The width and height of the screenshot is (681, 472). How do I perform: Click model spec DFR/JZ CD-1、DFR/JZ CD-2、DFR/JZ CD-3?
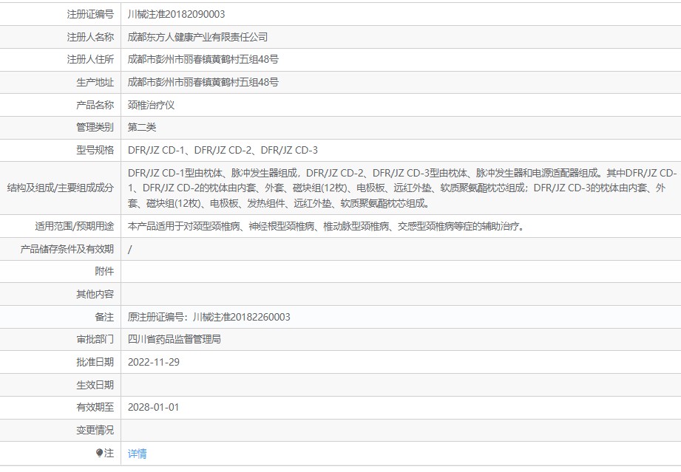point(223,150)
